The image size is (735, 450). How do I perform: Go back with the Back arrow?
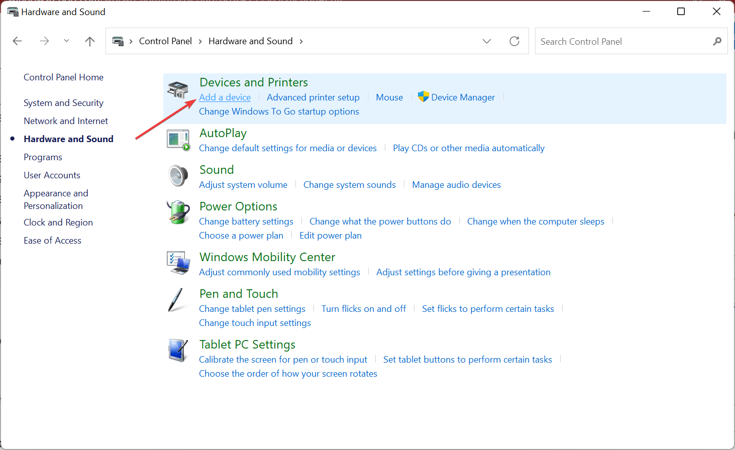(18, 41)
